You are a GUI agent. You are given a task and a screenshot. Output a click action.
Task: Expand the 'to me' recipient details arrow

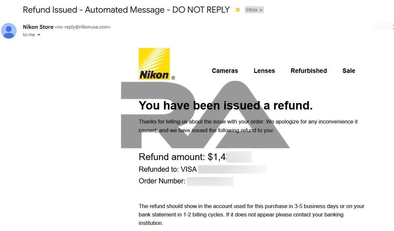39,35
